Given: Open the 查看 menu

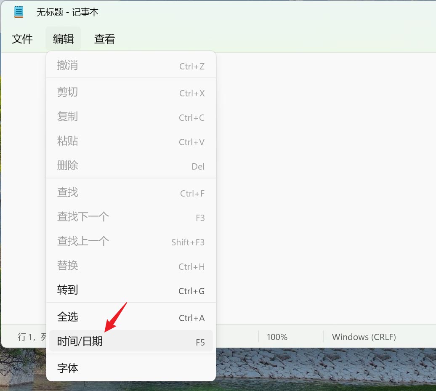Looking at the screenshot, I should tap(104, 38).
